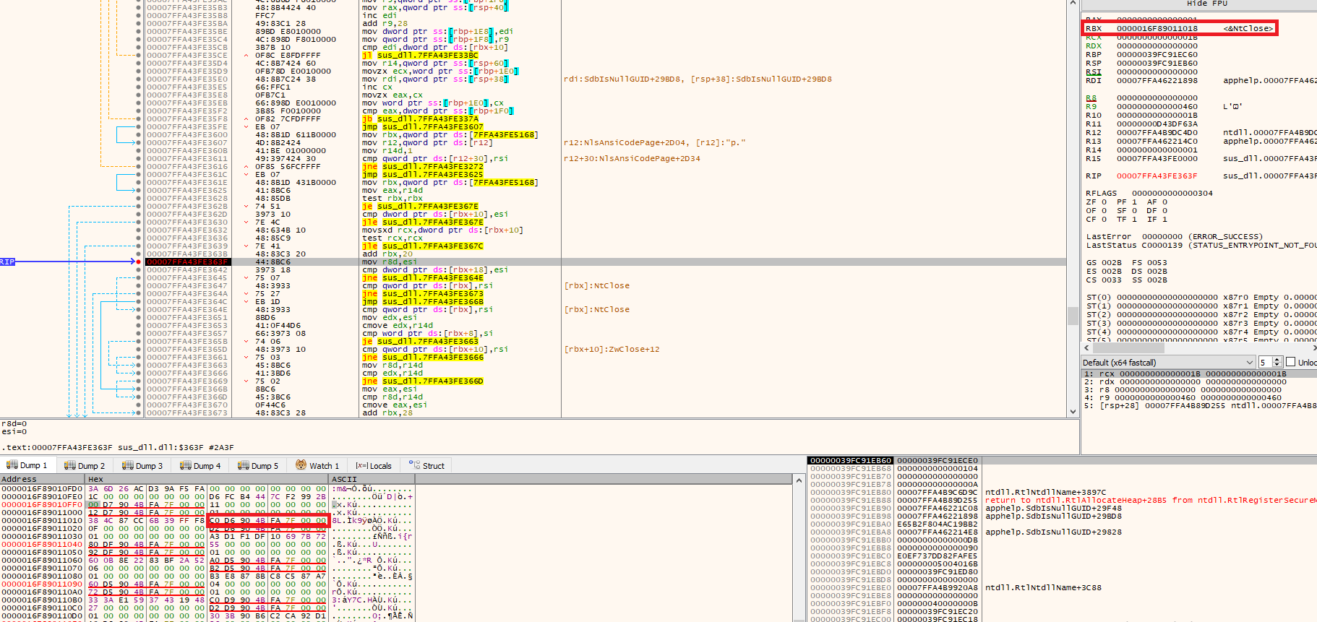Select the highlighted stack address 00000039FC91EB60
The width and height of the screenshot is (1317, 622).
(x=851, y=460)
